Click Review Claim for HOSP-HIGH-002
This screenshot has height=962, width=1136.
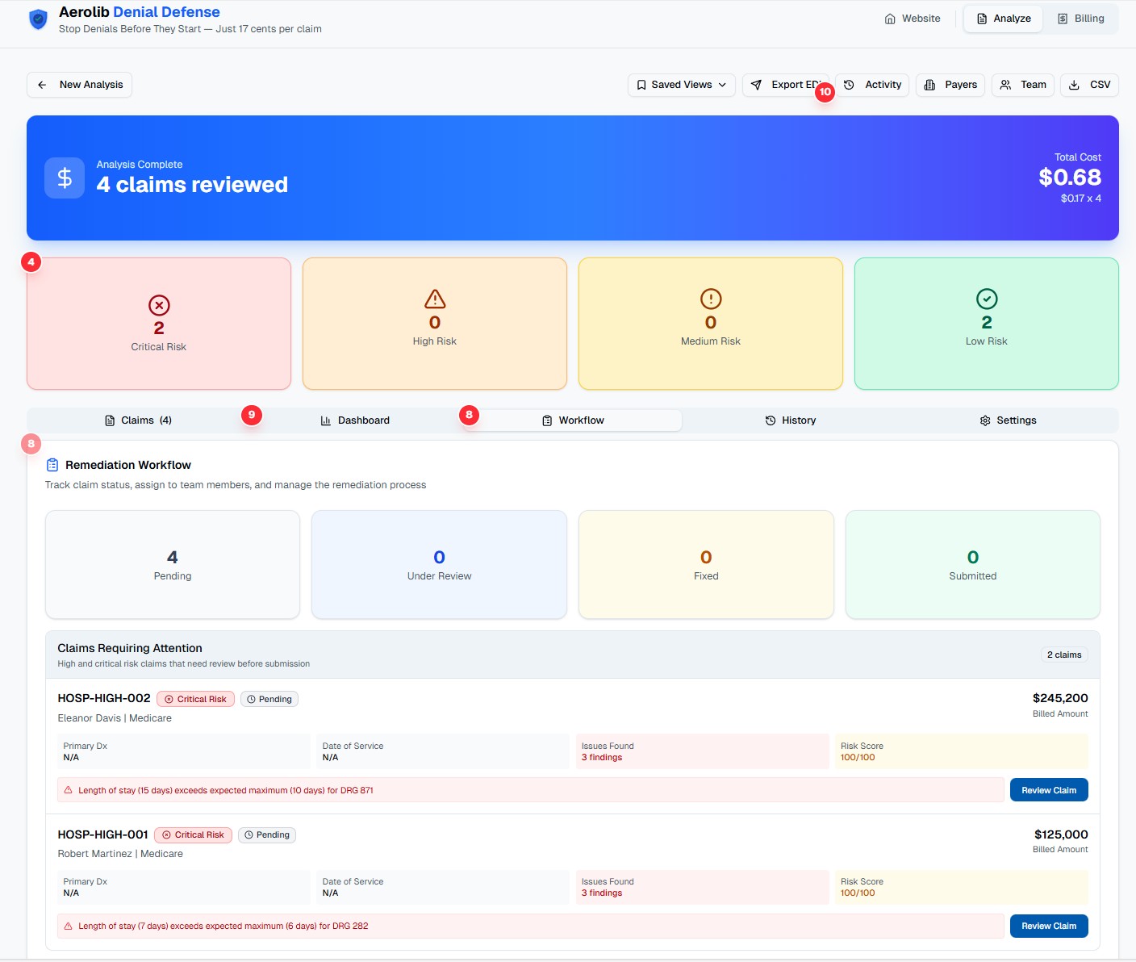(1048, 789)
